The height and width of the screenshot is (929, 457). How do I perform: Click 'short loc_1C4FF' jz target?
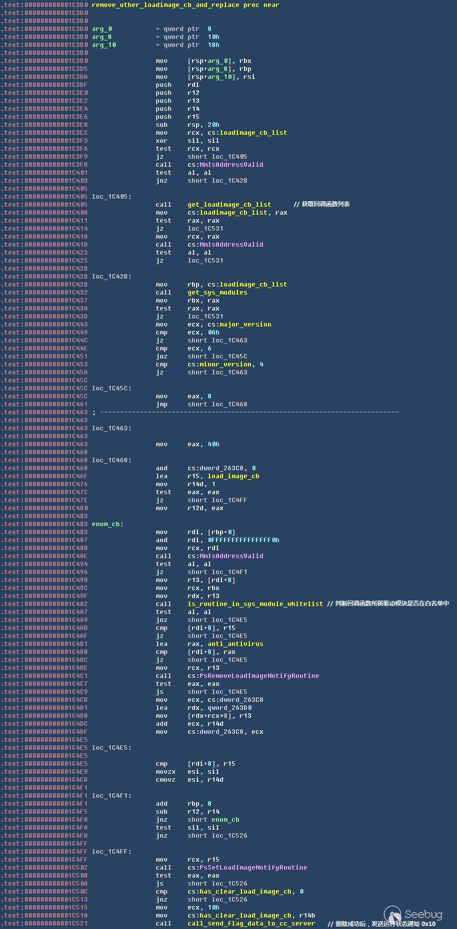[218, 500]
